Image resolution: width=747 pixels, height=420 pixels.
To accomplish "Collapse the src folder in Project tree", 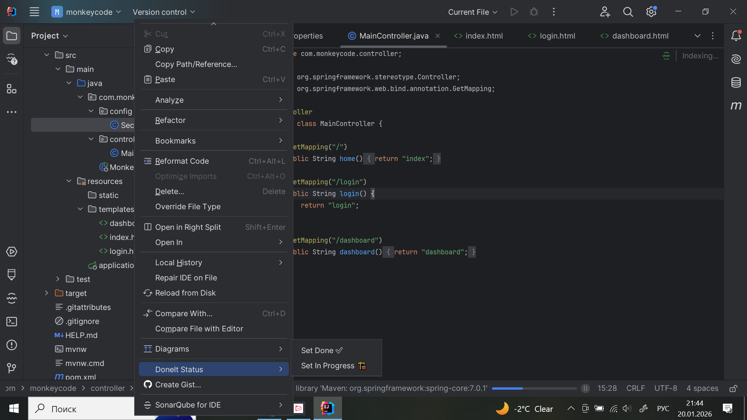I will (x=47, y=55).
